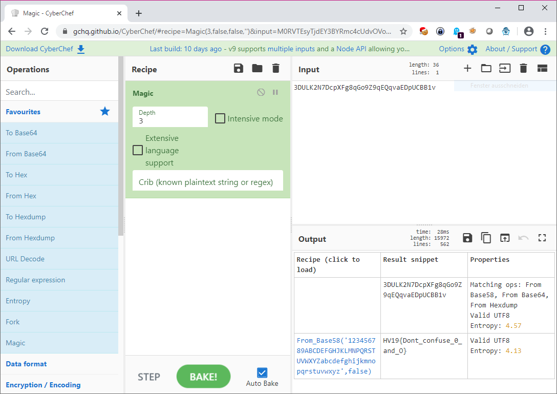Image resolution: width=557 pixels, height=394 pixels.
Task: Load the From_Base58 recipe link
Action: click(336, 356)
